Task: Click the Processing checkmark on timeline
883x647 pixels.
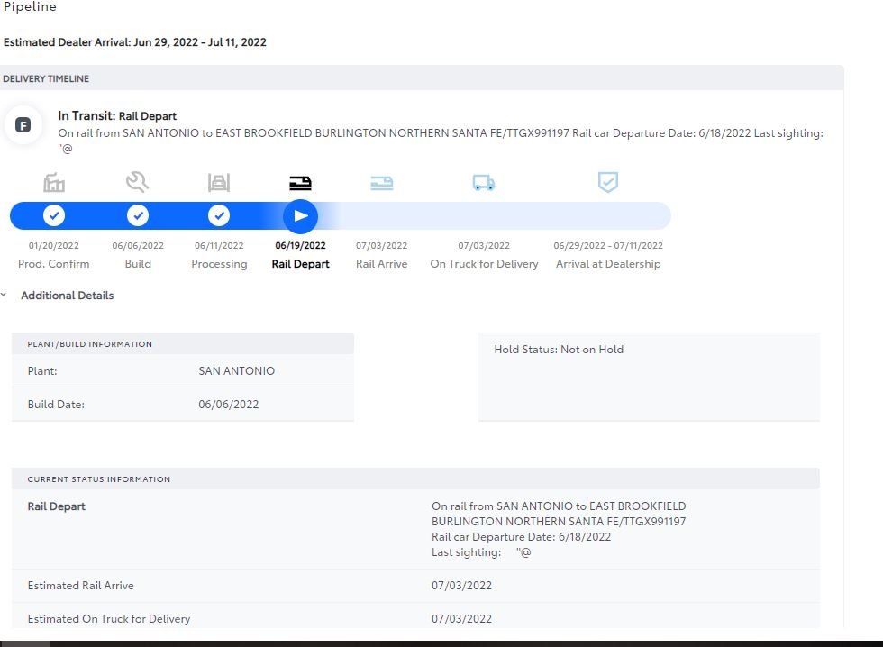Action: click(x=218, y=215)
